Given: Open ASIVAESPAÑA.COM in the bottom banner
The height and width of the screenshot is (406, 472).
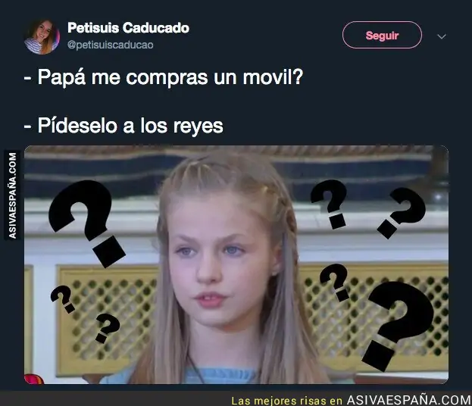Looking at the screenshot, I should coord(408,400).
